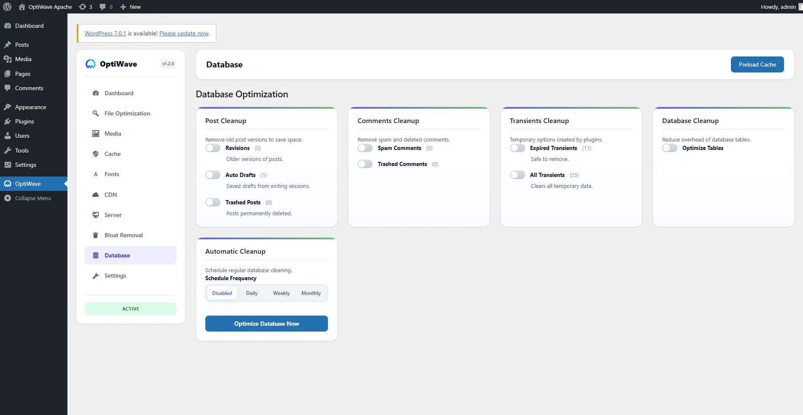The image size is (803, 415).
Task: Open OptiWave Dashboard gauge icon
Action: [x=96, y=93]
